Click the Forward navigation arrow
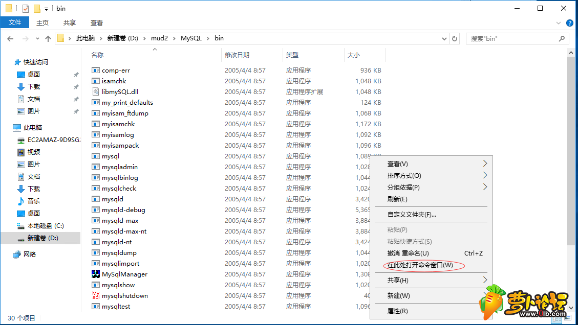 pos(26,39)
